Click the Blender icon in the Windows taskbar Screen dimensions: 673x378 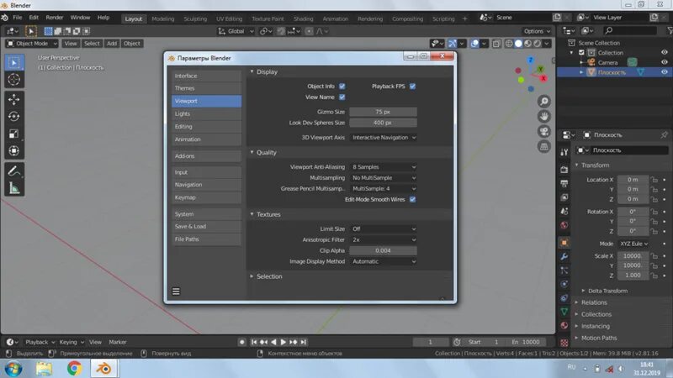(x=103, y=369)
